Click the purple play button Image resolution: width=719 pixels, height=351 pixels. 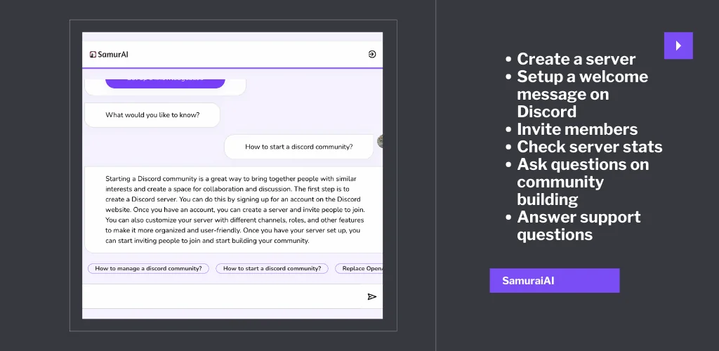(678, 46)
